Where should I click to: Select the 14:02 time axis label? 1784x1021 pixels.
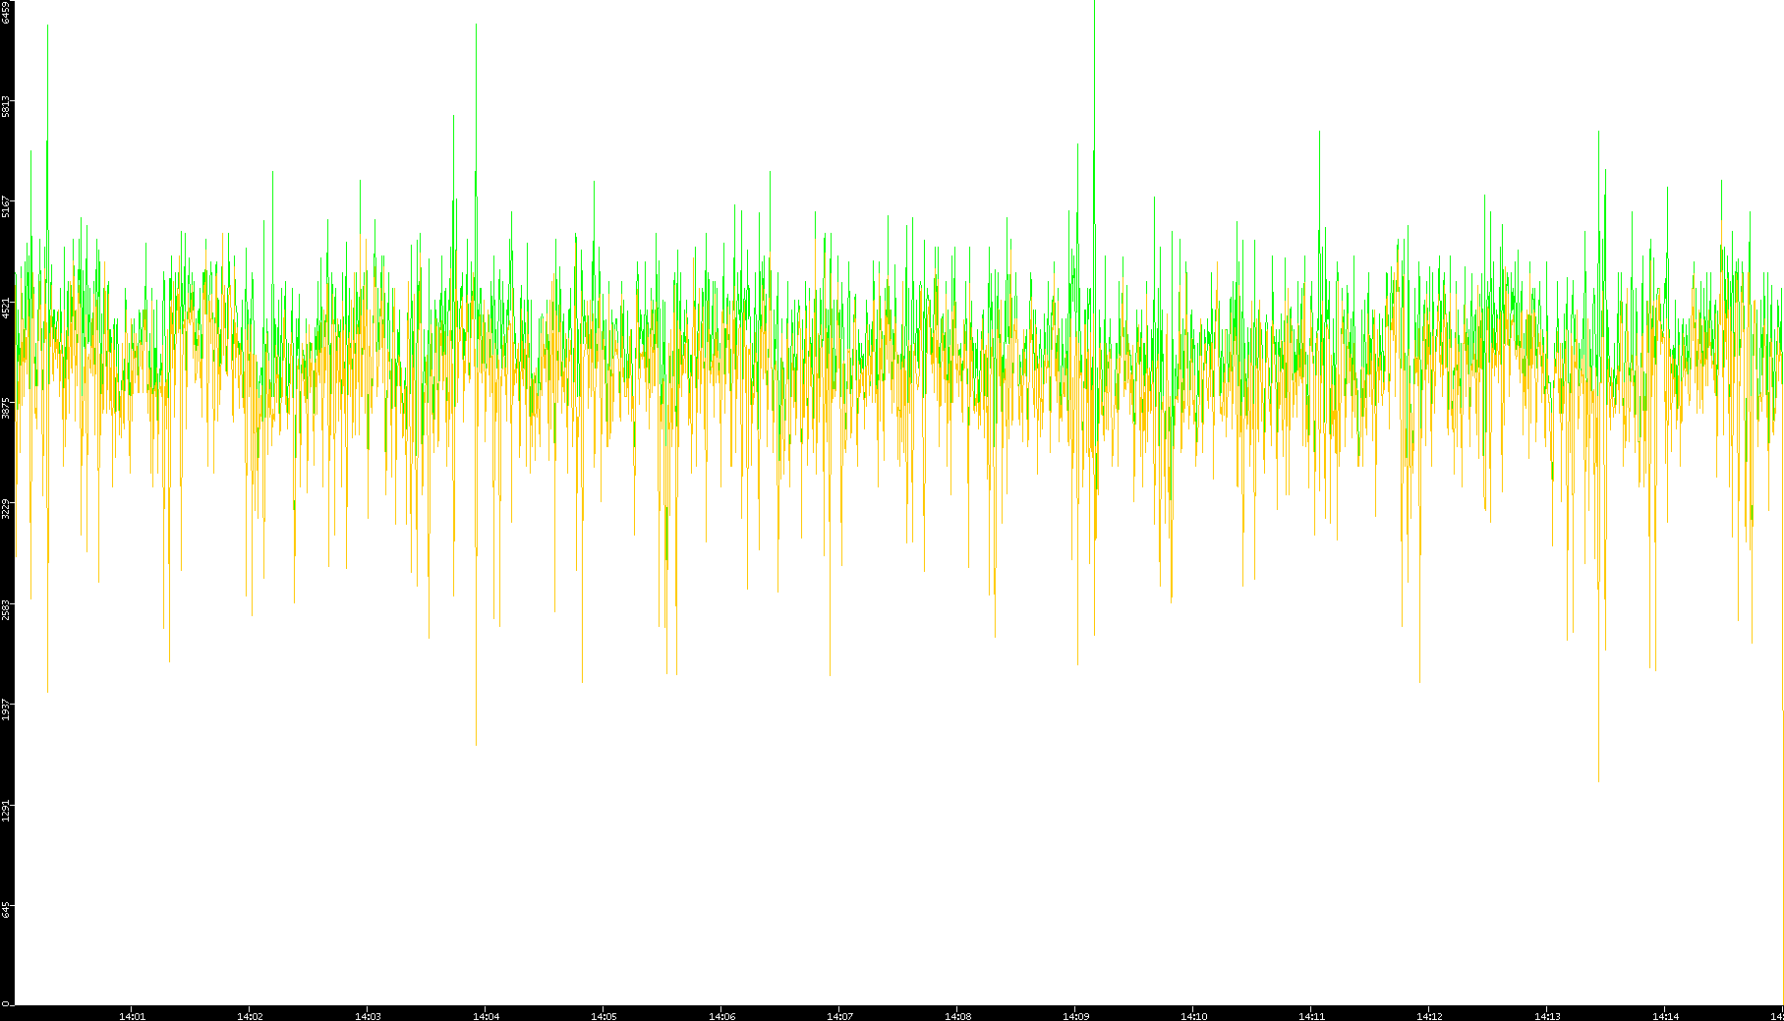pos(250,1016)
